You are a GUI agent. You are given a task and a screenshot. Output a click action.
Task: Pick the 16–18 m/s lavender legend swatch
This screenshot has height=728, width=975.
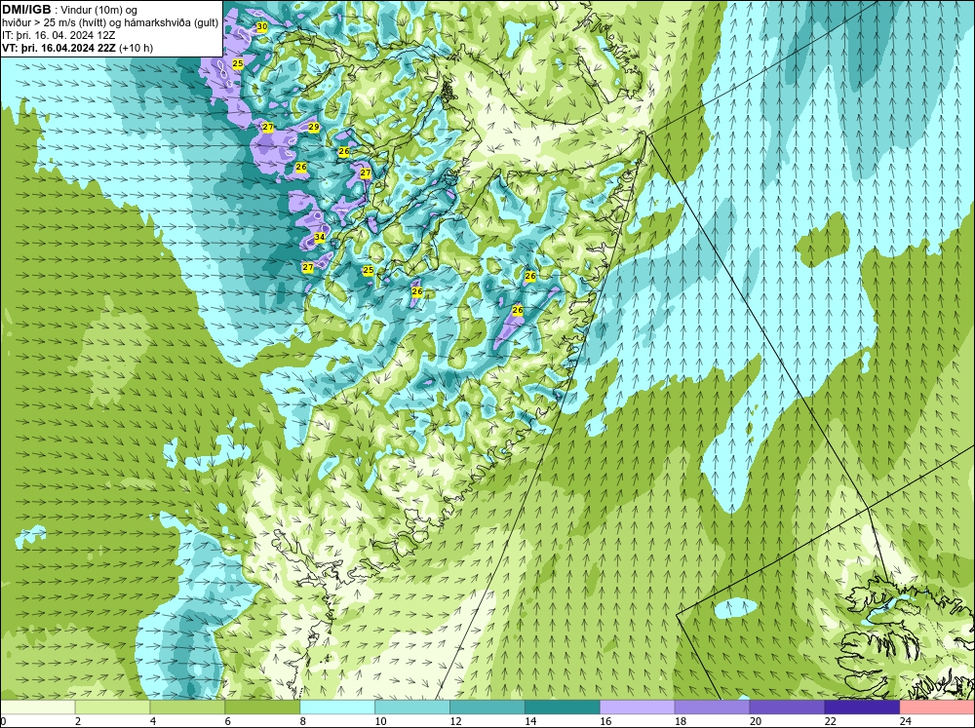pyautogui.click(x=638, y=707)
